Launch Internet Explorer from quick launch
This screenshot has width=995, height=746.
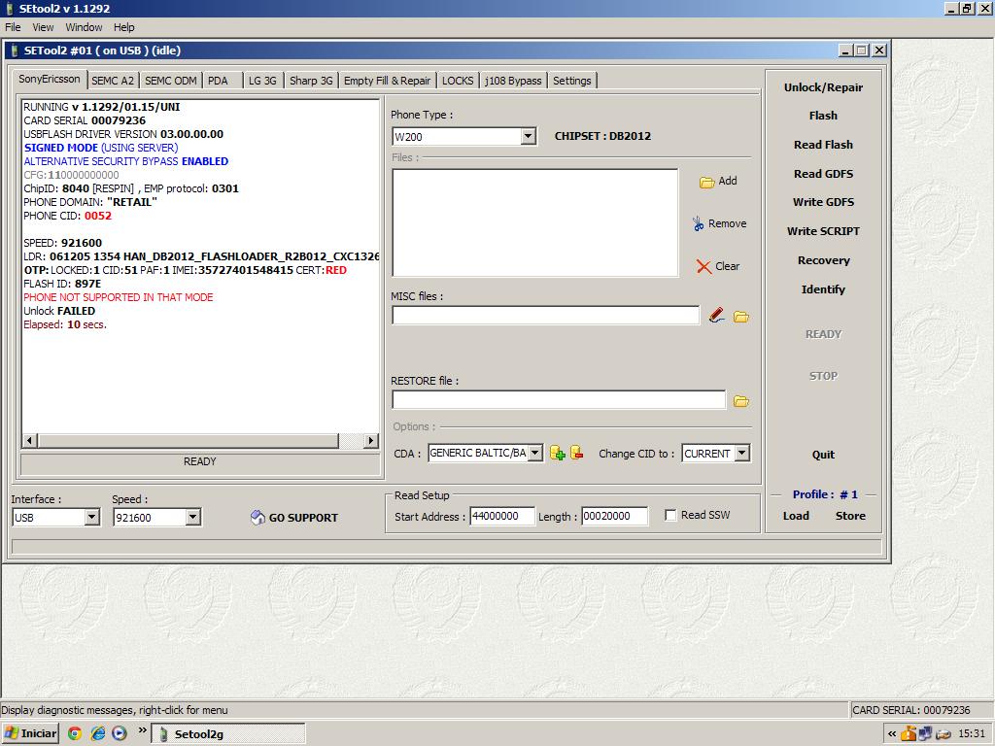[97, 733]
